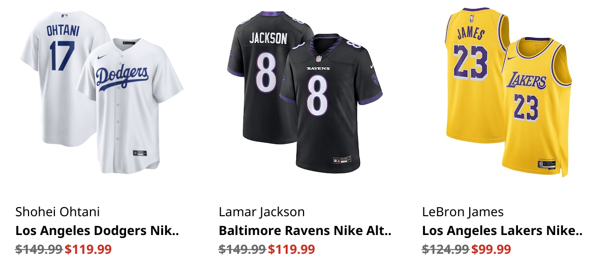This screenshot has height=269, width=610.
Task: Click the crossed-out $149.99 Ravens price
Action: (x=242, y=249)
